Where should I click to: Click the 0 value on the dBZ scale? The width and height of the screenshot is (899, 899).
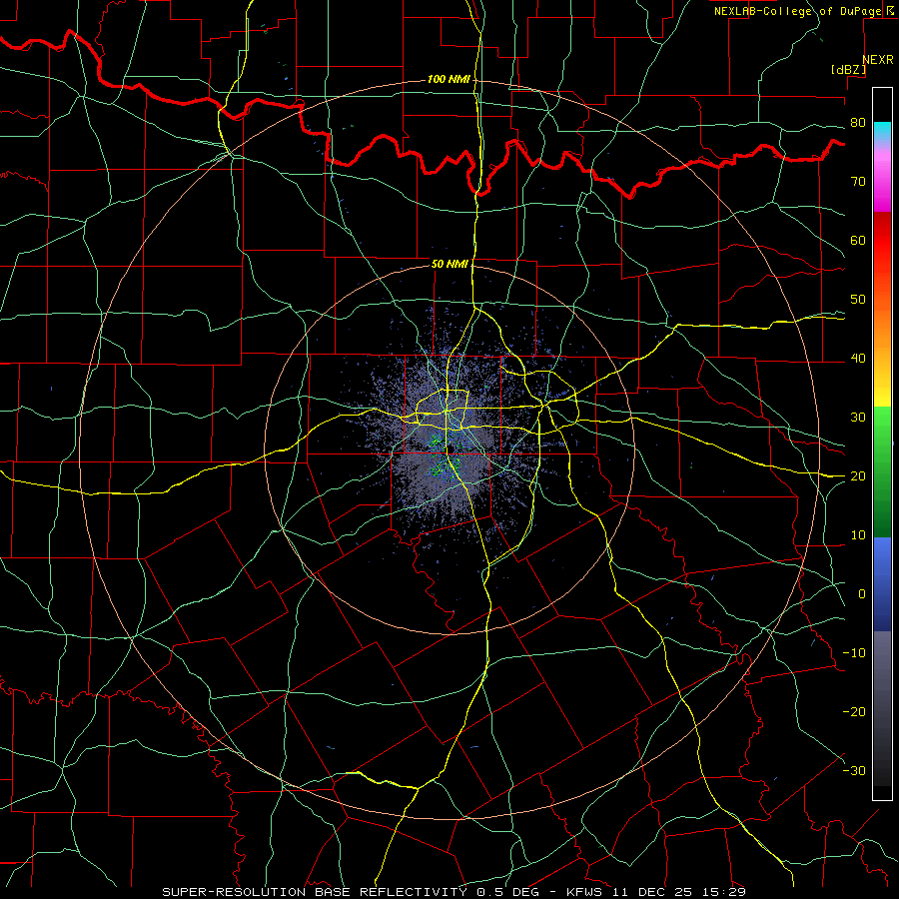[862, 594]
